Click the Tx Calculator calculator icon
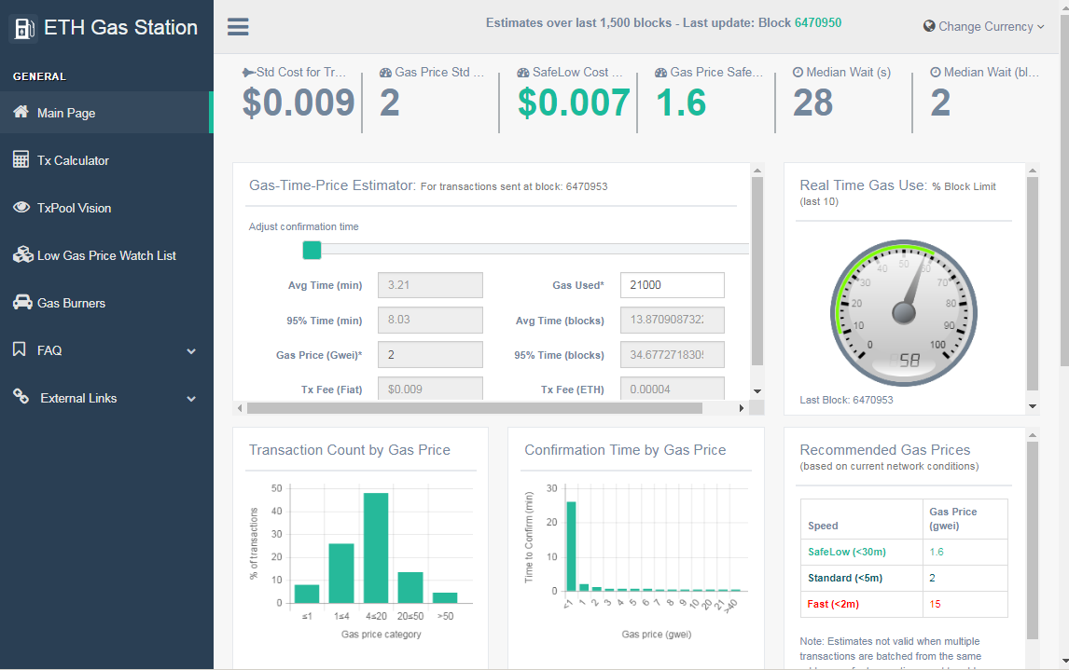The height and width of the screenshot is (670, 1069). [x=21, y=159]
